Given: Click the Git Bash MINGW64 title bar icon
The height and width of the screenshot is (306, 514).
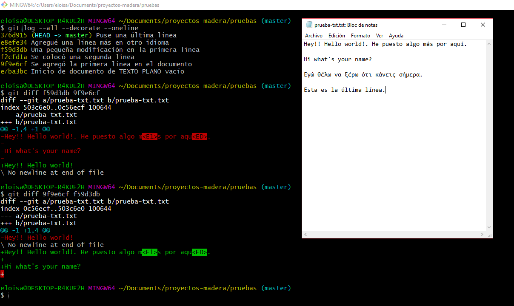Looking at the screenshot, I should (4, 5).
